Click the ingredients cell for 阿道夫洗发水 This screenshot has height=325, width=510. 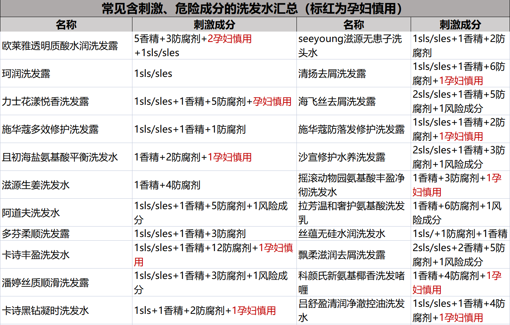click(x=215, y=212)
